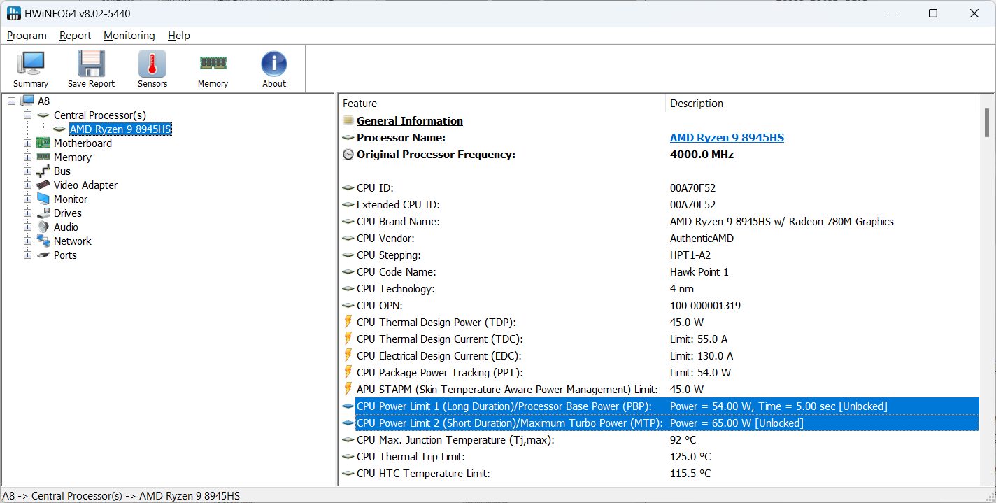Expand the Motherboard tree node
The width and height of the screenshot is (996, 503).
coord(28,143)
